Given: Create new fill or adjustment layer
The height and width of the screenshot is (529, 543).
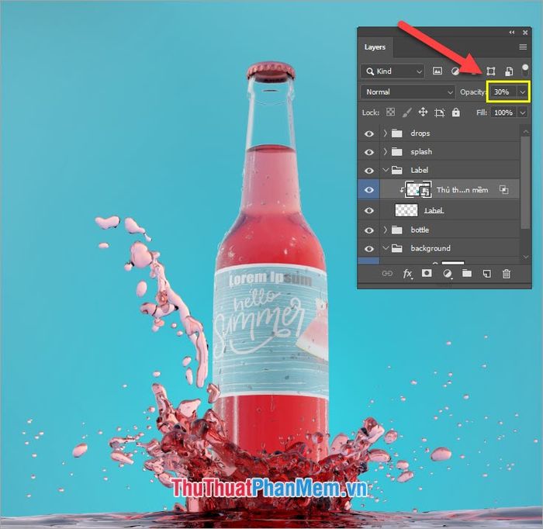Looking at the screenshot, I should (447, 274).
